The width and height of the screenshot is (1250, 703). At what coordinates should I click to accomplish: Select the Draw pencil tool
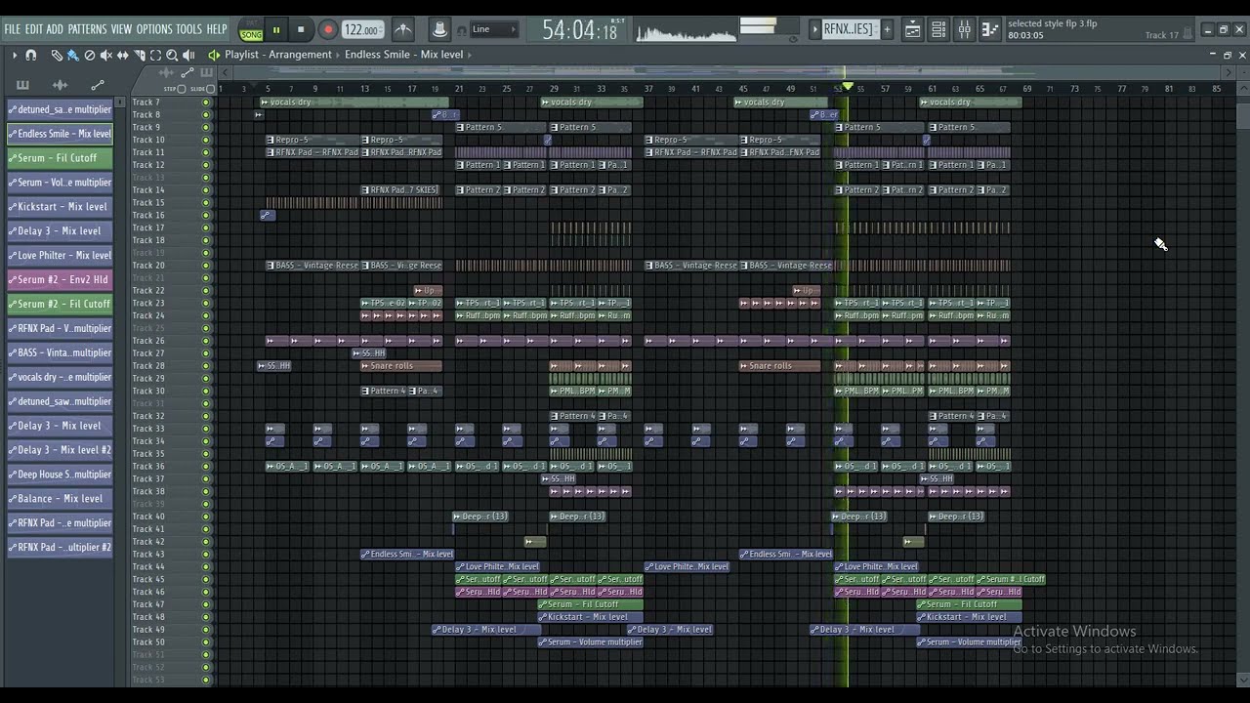tap(57, 56)
